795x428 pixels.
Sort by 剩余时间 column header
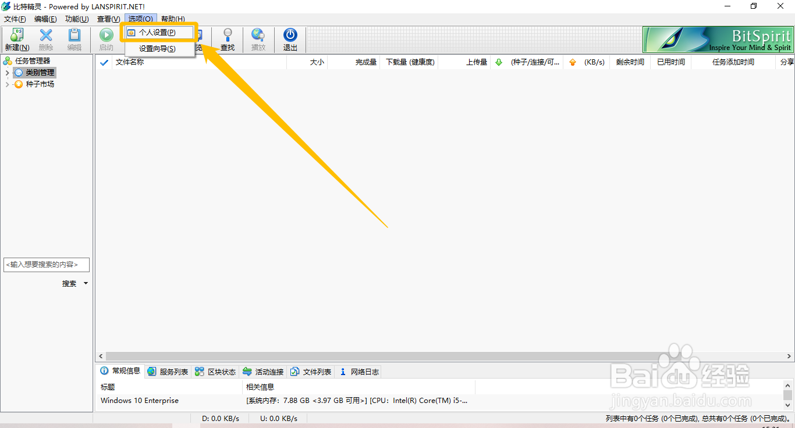630,62
